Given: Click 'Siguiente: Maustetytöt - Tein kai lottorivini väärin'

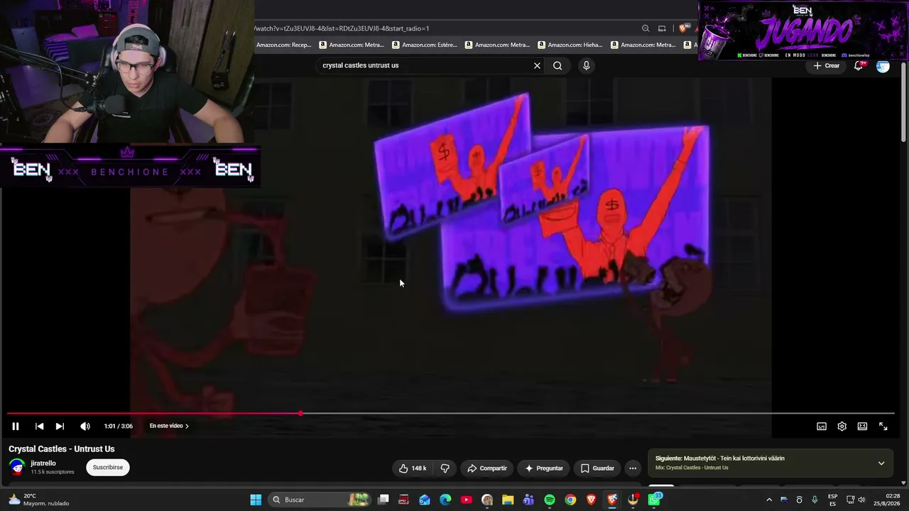Looking at the screenshot, I should click(x=720, y=458).
